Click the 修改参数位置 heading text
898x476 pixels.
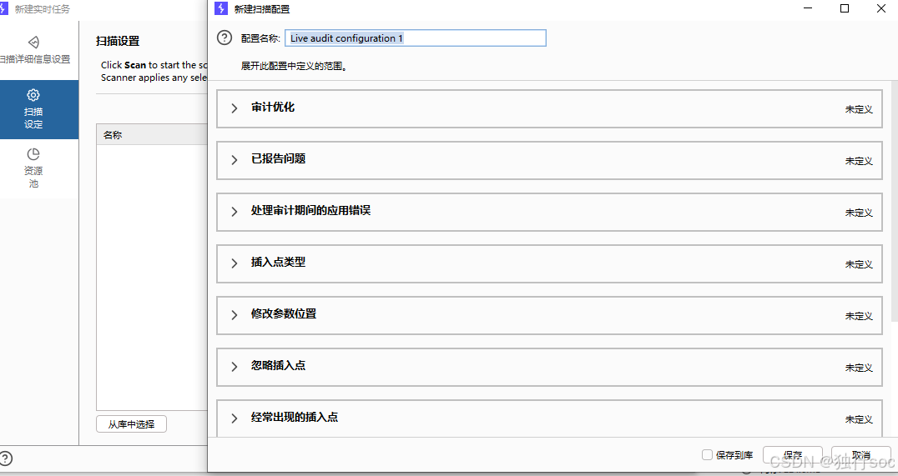tap(284, 313)
